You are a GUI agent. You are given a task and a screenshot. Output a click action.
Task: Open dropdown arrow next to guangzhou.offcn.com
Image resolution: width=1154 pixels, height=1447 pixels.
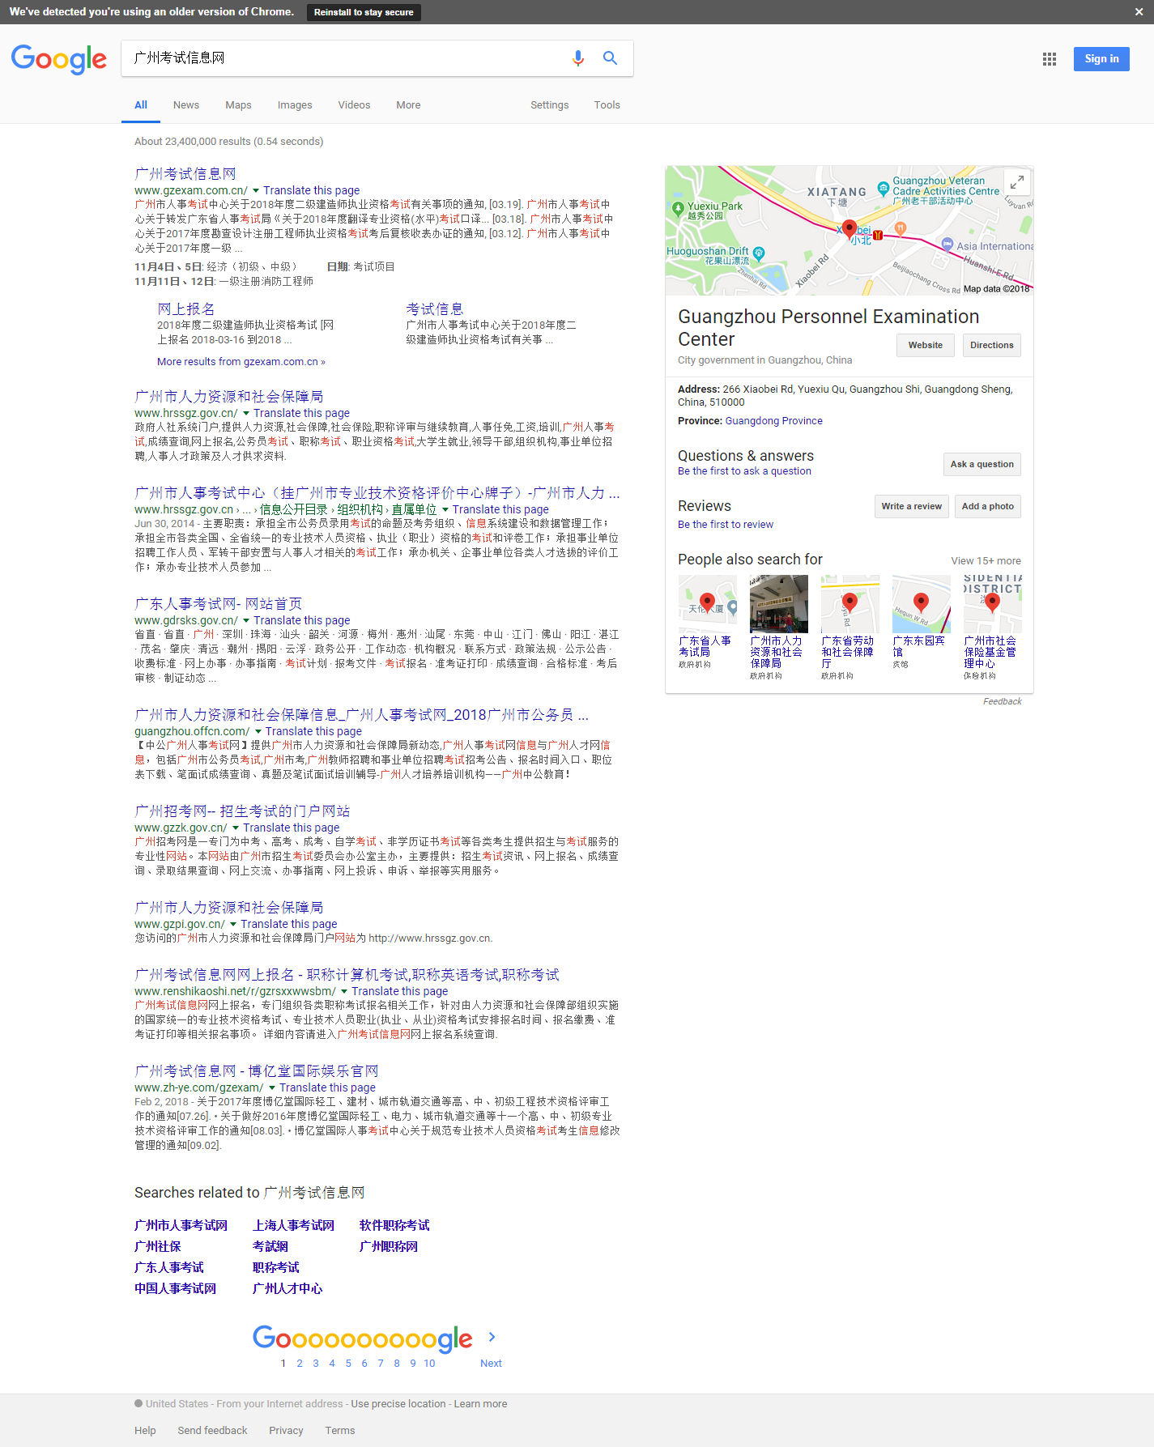pyautogui.click(x=258, y=732)
